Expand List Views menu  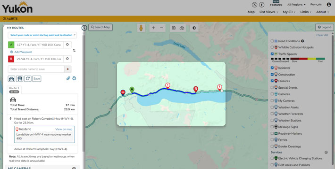[x=268, y=12]
